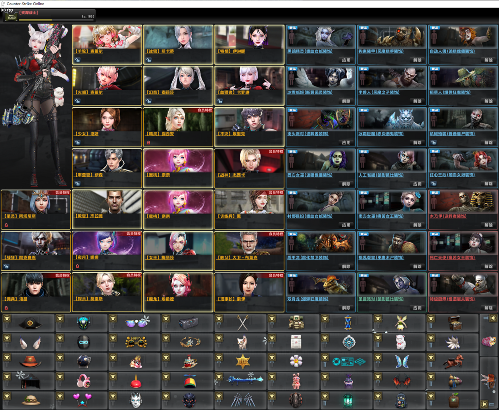Select the 【女王】梅丽莎 character portrait
Image resolution: width=499 pixels, height=410 pixels.
click(178, 243)
